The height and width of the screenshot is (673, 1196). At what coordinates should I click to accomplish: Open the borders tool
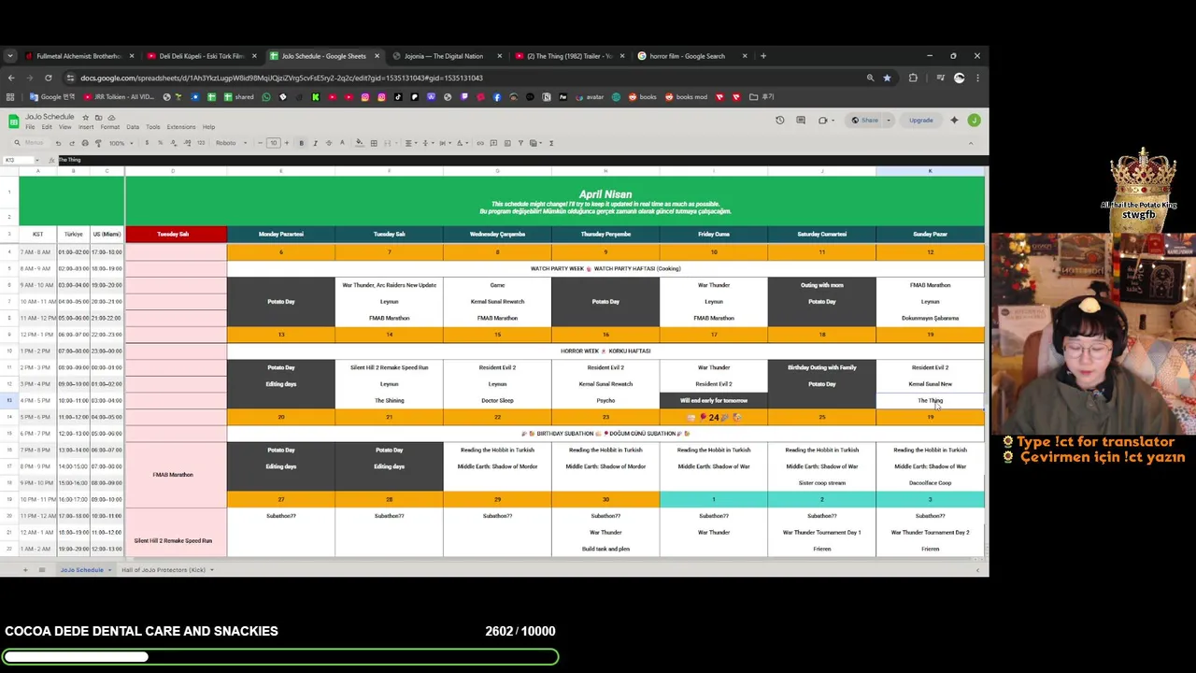(374, 143)
